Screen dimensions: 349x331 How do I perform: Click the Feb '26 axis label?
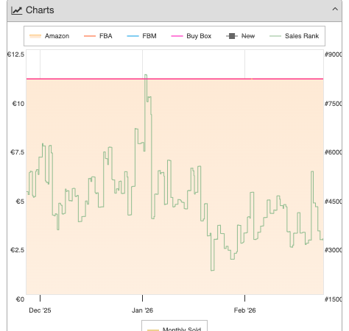(244, 310)
